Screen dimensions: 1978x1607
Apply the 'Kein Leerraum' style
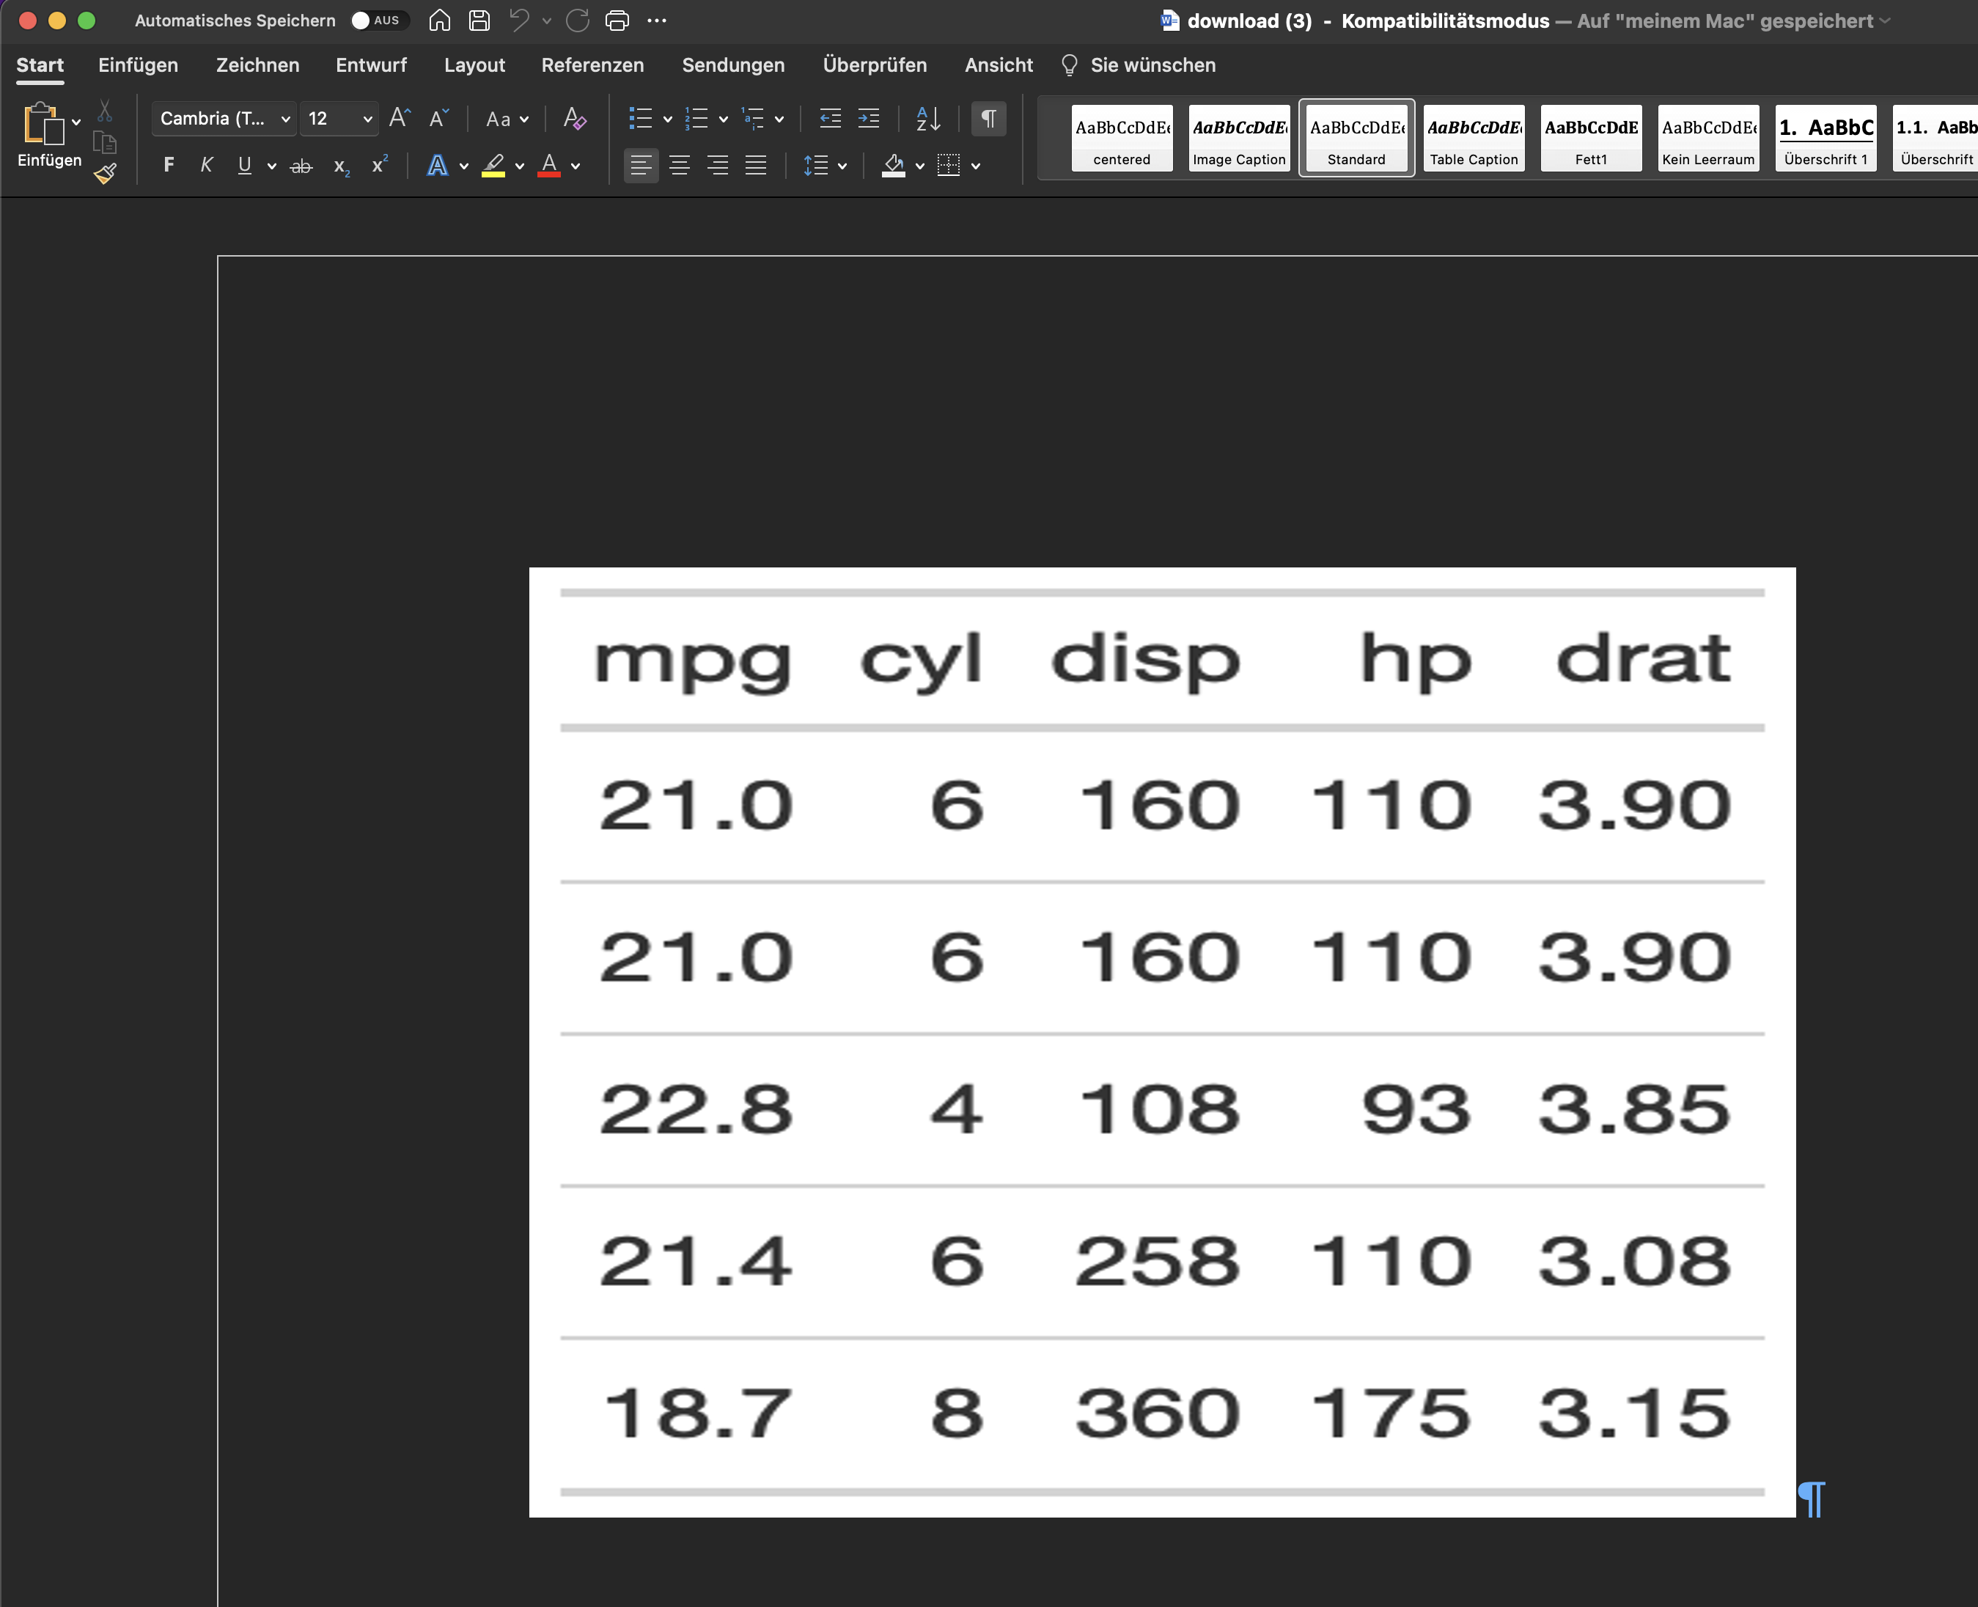coord(1709,138)
